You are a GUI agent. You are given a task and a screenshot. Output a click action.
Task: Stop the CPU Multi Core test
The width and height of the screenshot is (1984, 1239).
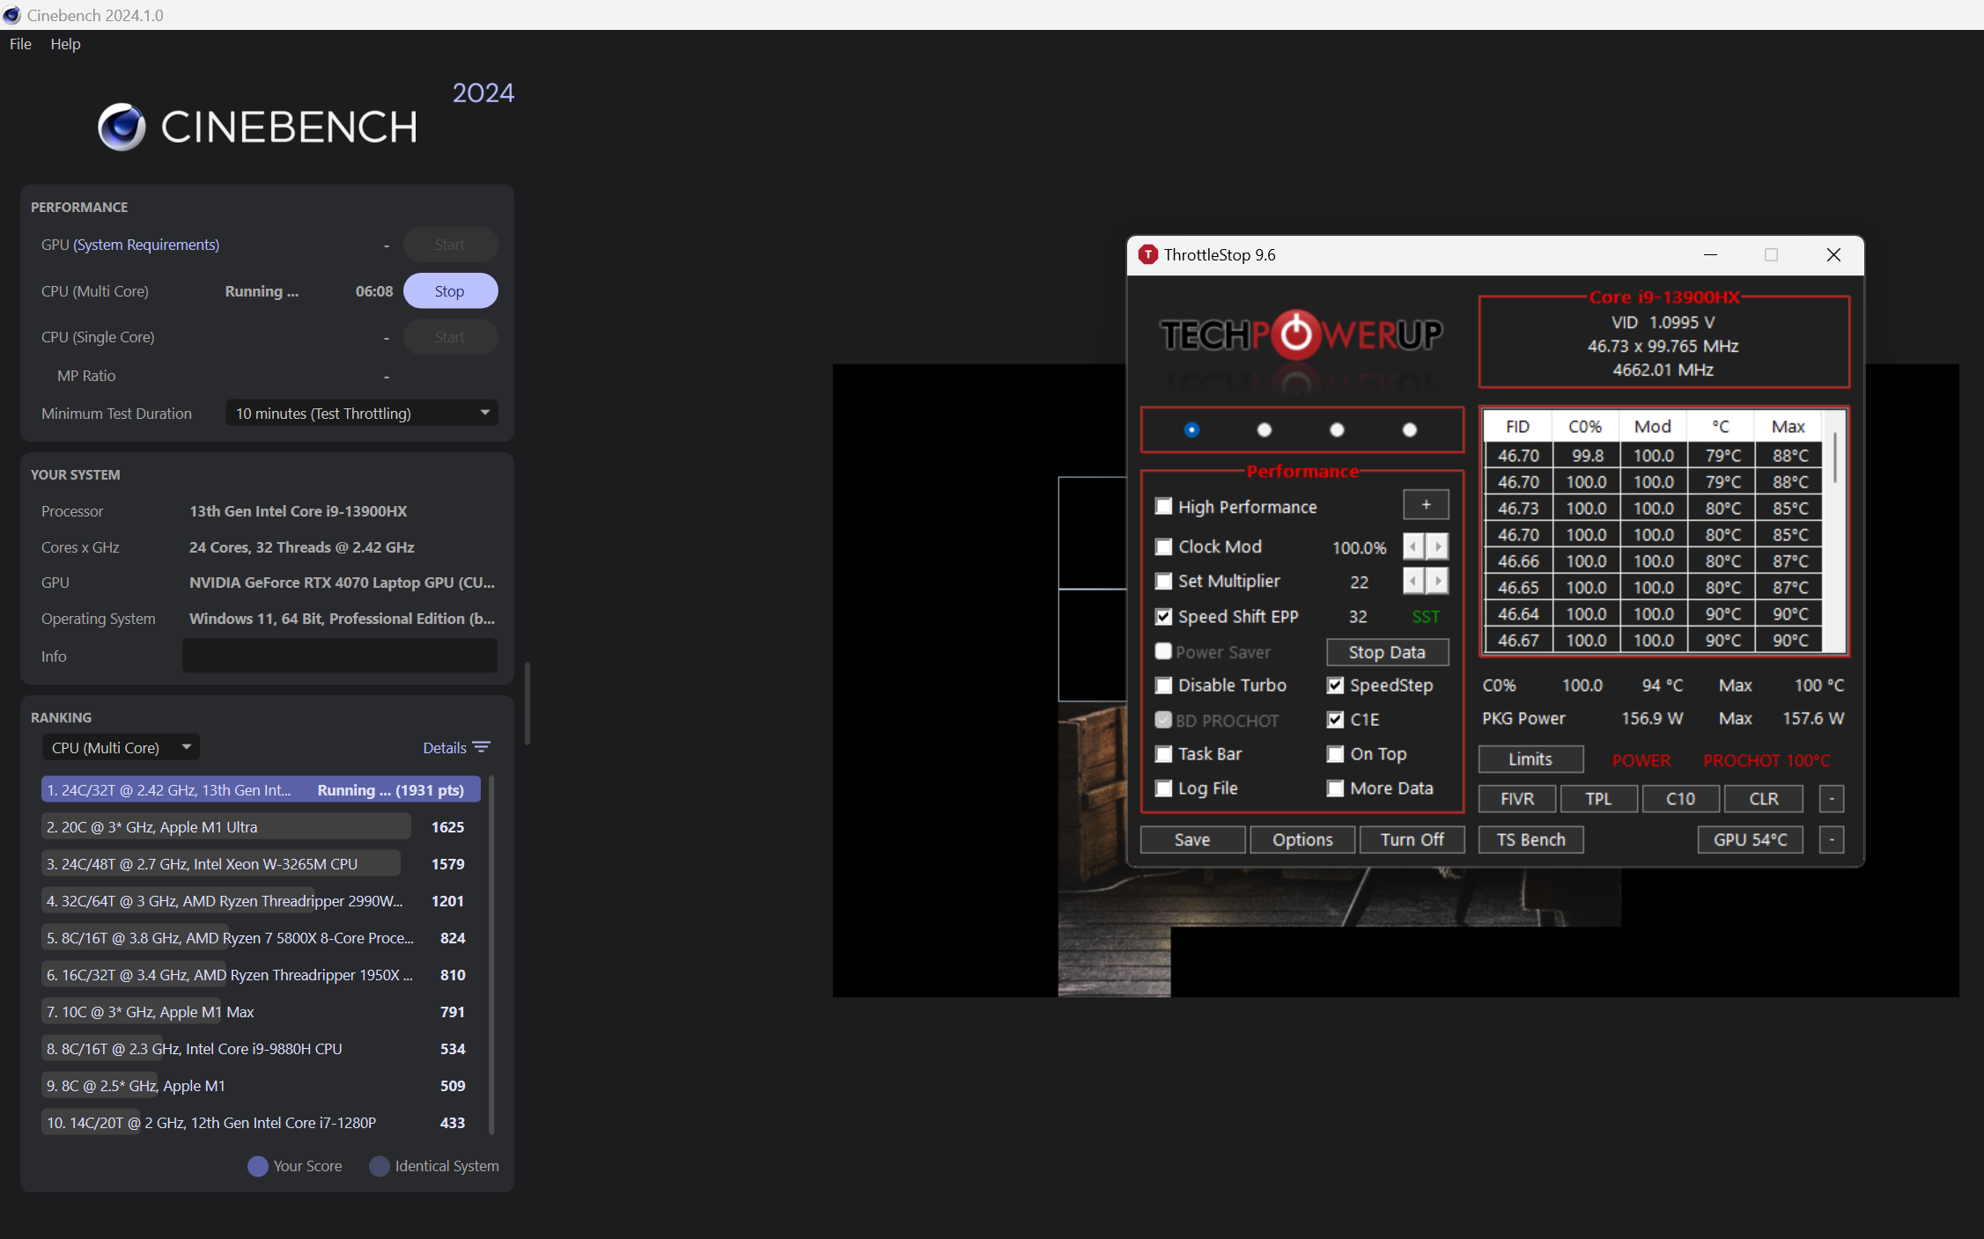450,291
